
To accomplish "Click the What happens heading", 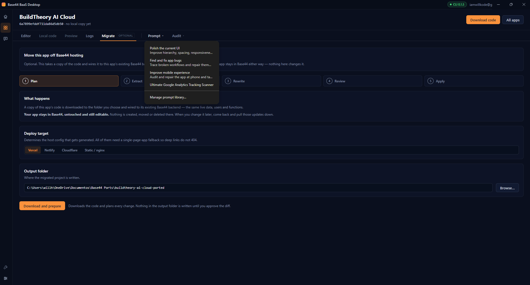I will click(x=37, y=98).
